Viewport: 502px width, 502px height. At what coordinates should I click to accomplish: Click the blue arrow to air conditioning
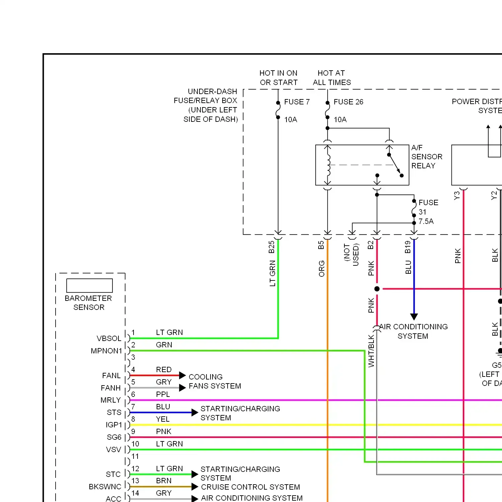[x=414, y=317]
